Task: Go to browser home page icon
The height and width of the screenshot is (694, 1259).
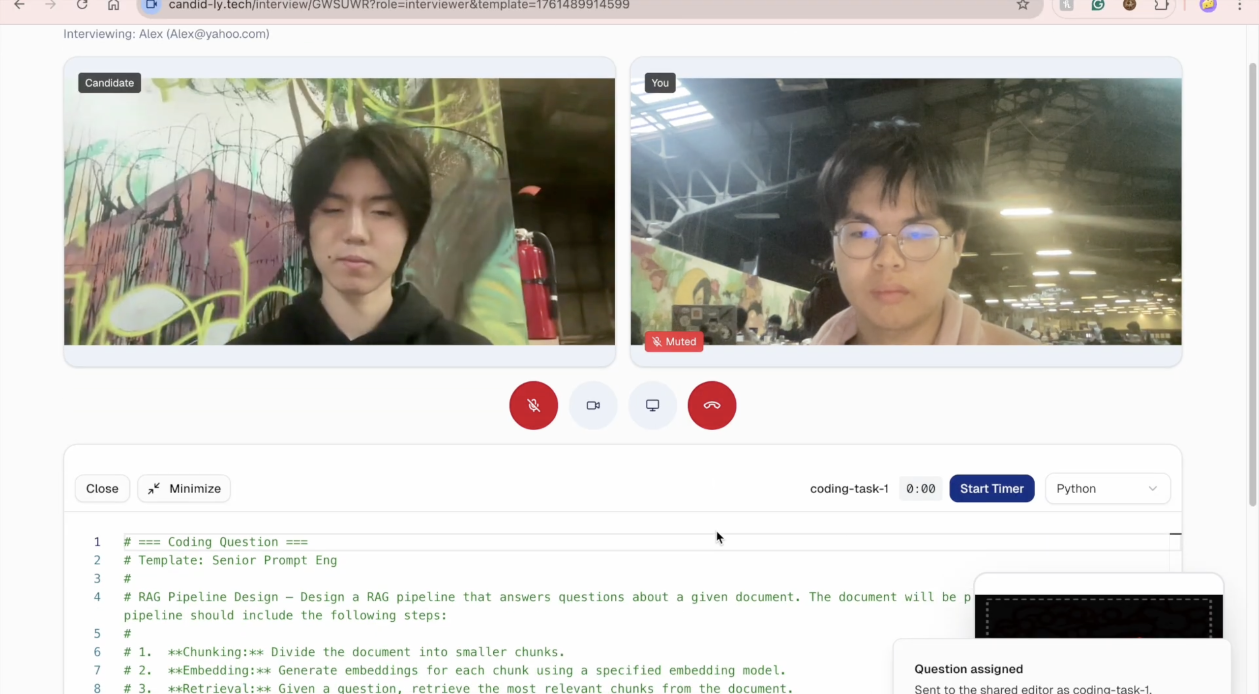Action: 114,5
